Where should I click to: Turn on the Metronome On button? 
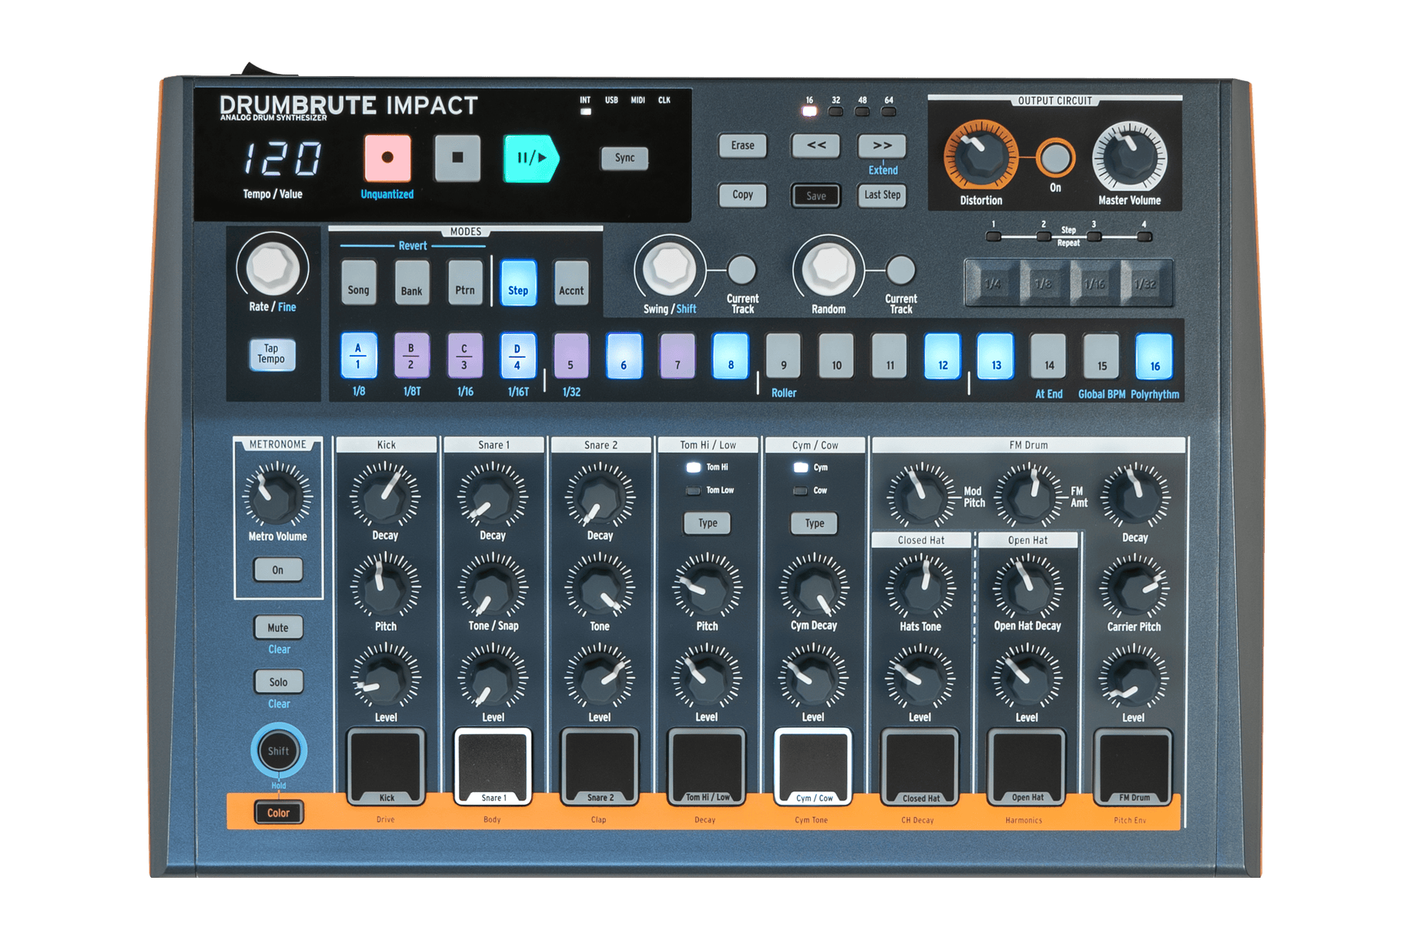[278, 570]
